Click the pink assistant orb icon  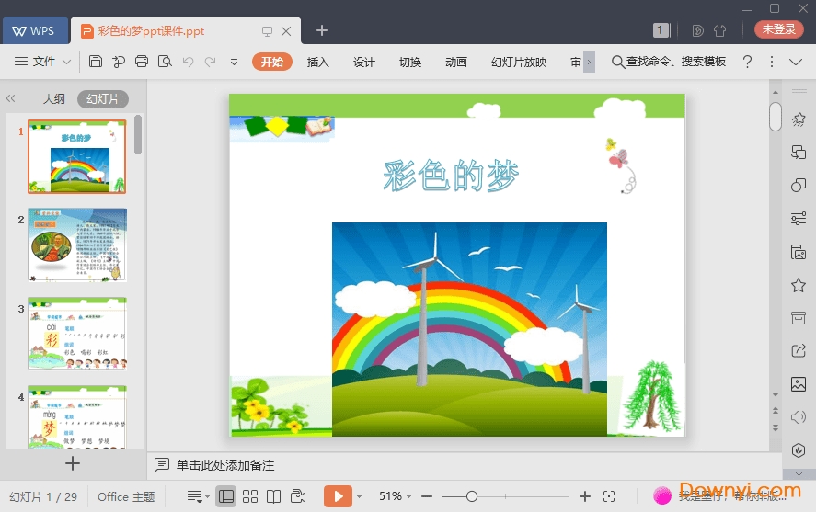pyautogui.click(x=662, y=495)
